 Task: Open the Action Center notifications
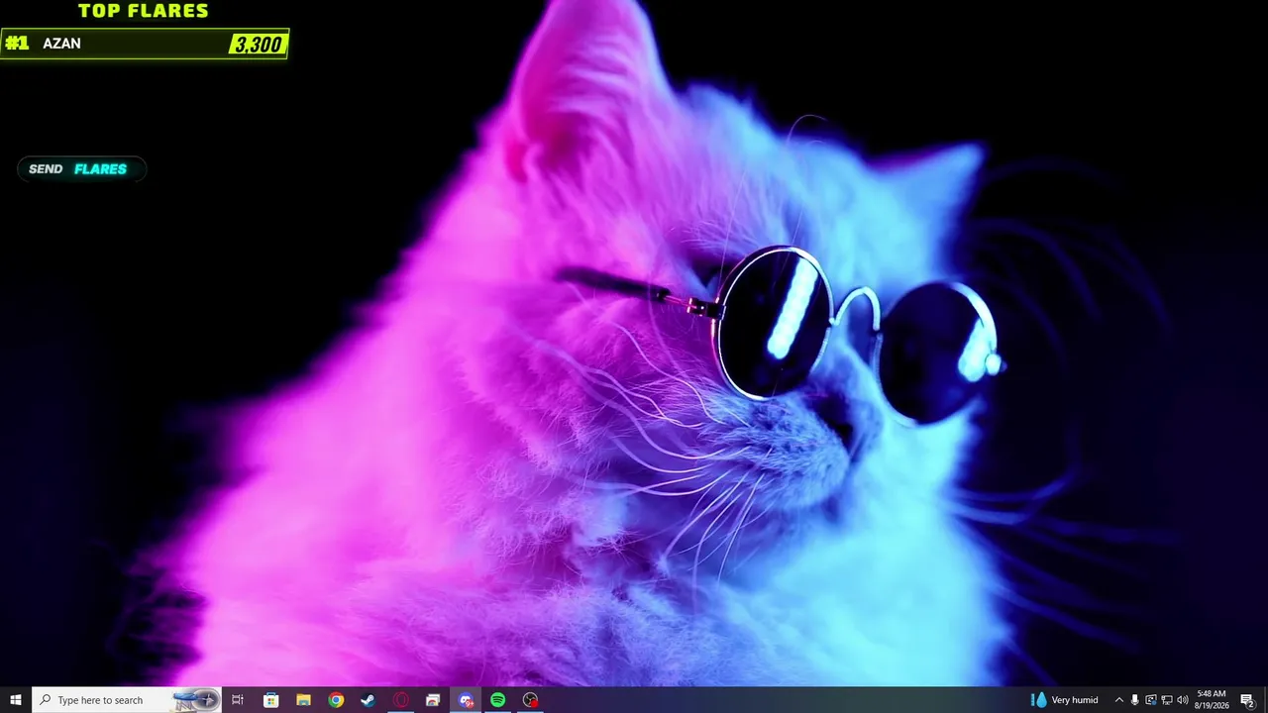(1247, 700)
